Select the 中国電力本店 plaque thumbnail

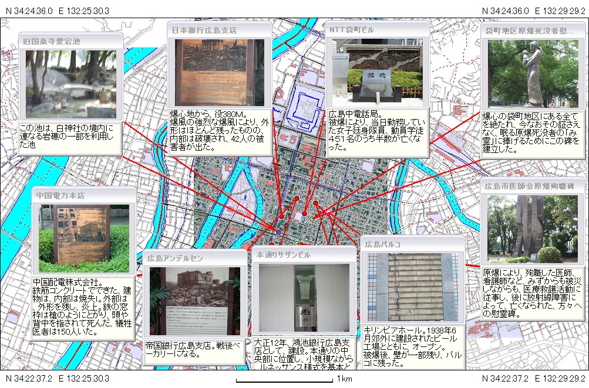coord(83,234)
